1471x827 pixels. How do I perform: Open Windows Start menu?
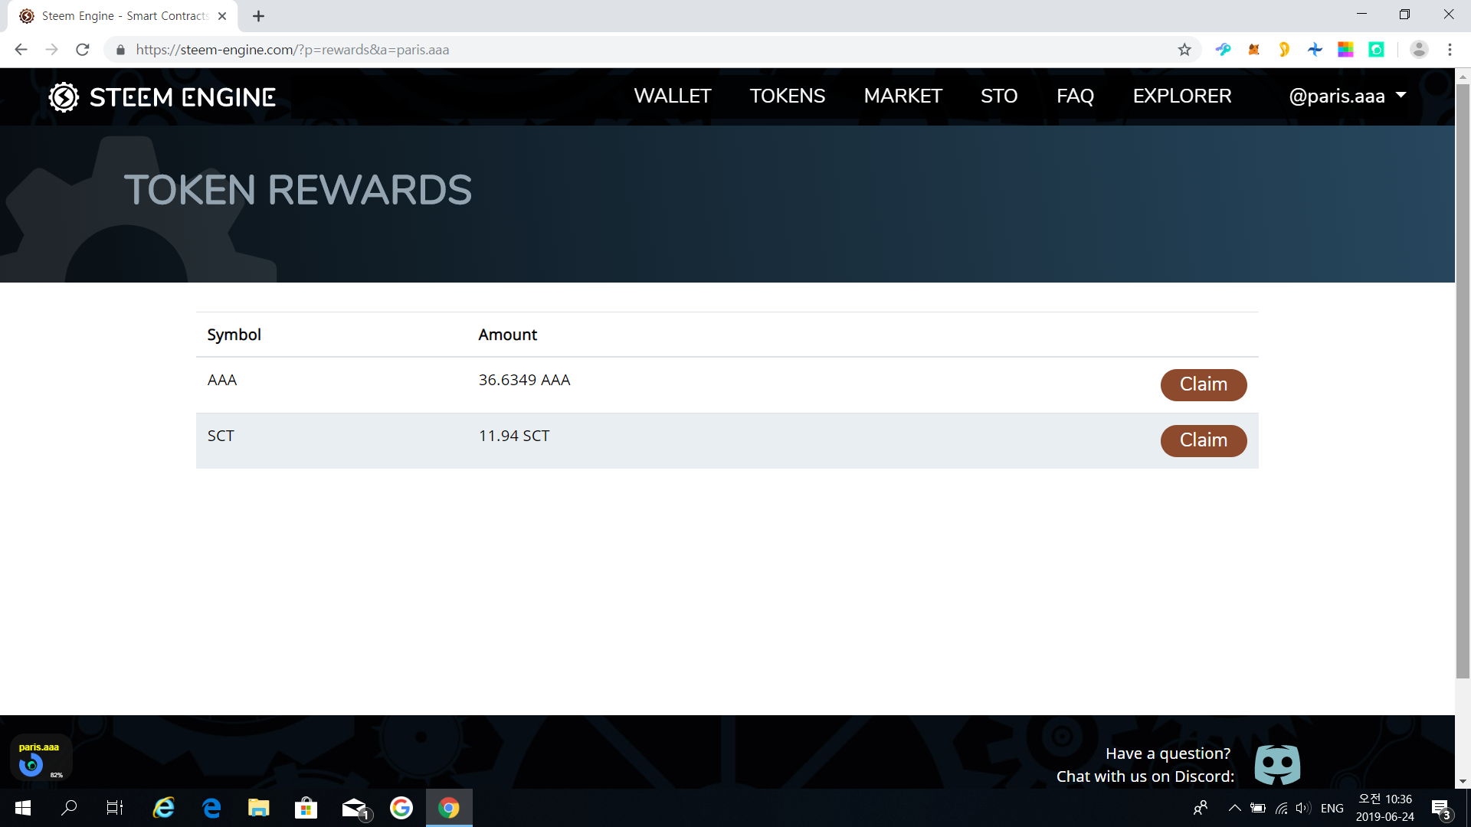[x=23, y=808]
